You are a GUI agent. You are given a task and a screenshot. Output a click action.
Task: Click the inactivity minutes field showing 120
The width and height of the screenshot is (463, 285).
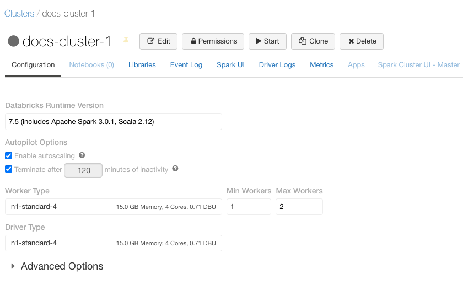(84, 170)
